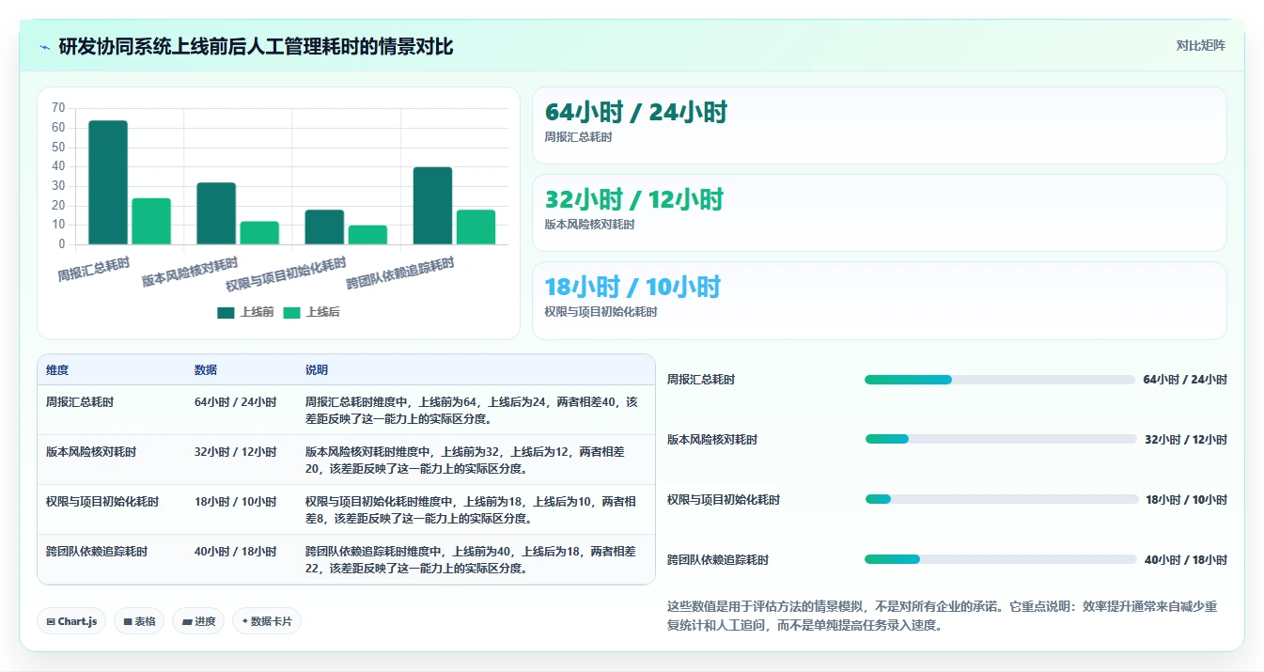Viewport: 1264px width, 672px height.
Task: Open the 18小时 / 10小时 data card
Action: (879, 301)
